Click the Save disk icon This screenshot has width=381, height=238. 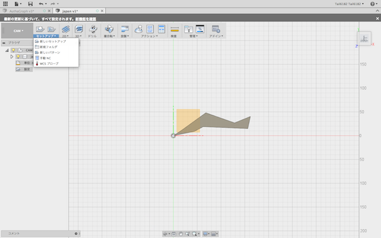[x=30, y=4]
